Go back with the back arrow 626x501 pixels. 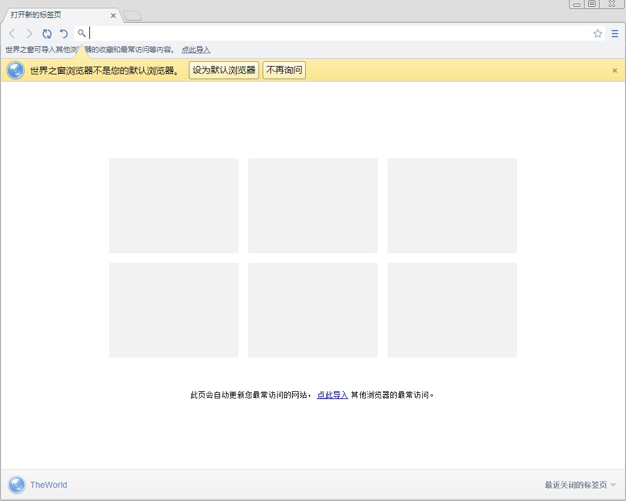pos(12,34)
